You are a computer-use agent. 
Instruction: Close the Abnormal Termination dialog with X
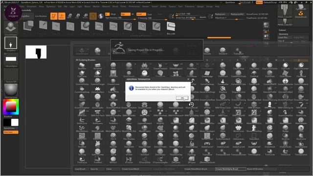(x=188, y=79)
